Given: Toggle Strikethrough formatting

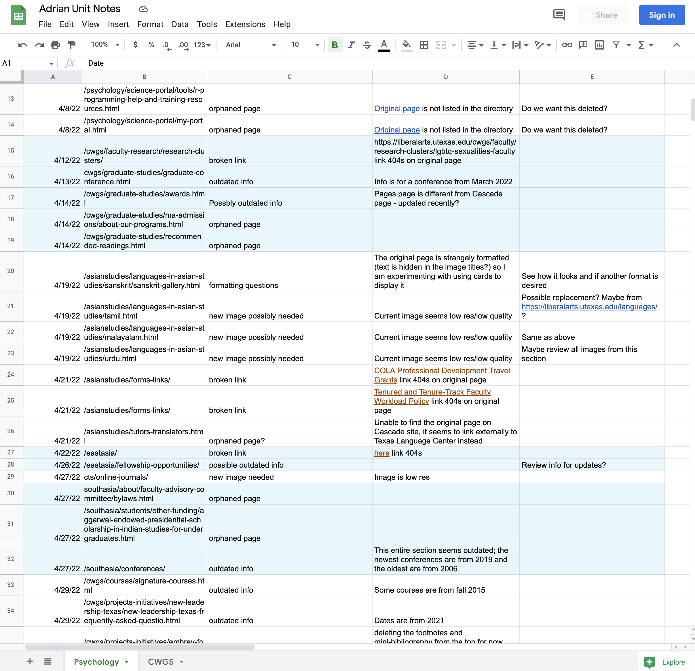Looking at the screenshot, I should pyautogui.click(x=367, y=45).
